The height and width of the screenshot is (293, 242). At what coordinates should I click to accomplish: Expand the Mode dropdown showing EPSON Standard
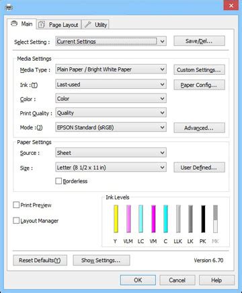pos(111,127)
